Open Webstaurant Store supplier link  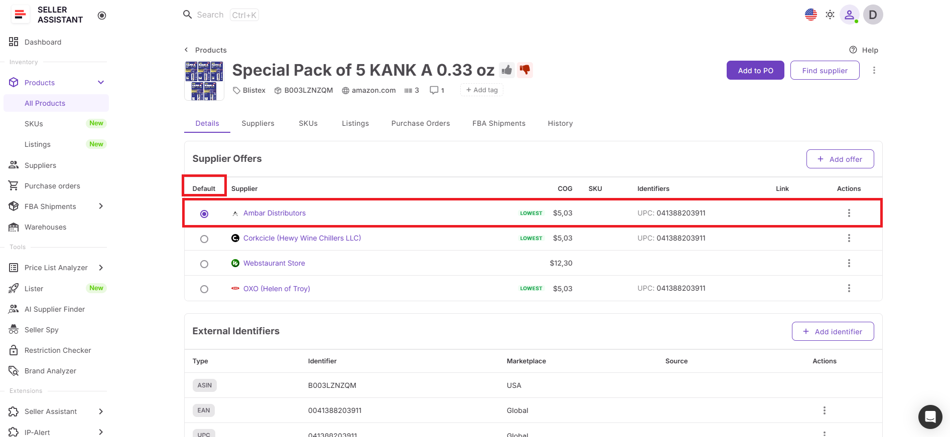274,263
